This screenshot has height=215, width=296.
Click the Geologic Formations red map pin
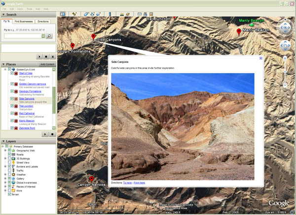73,46
